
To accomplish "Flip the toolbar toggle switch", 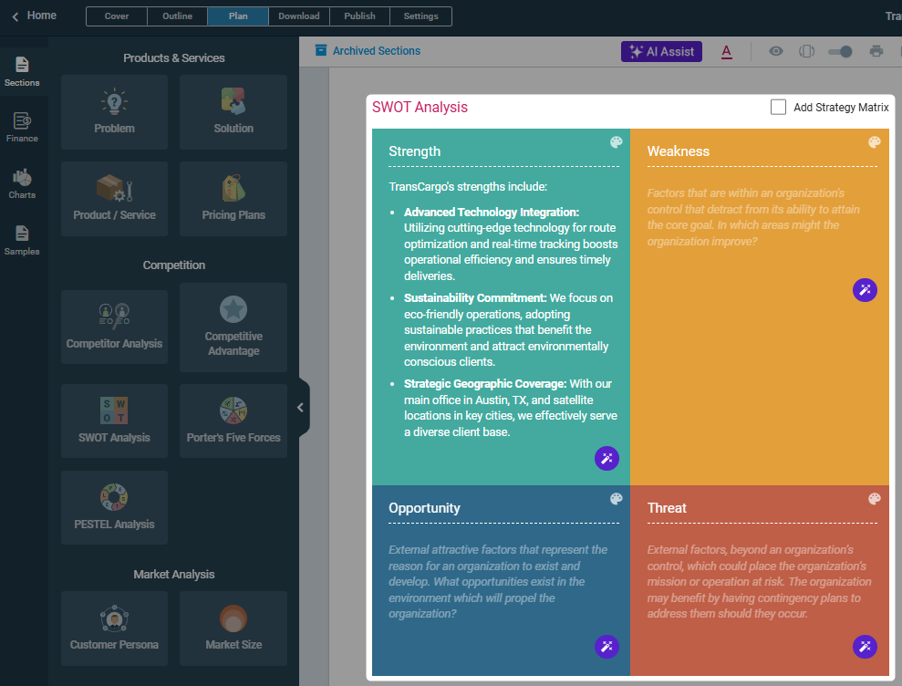I will pos(840,51).
